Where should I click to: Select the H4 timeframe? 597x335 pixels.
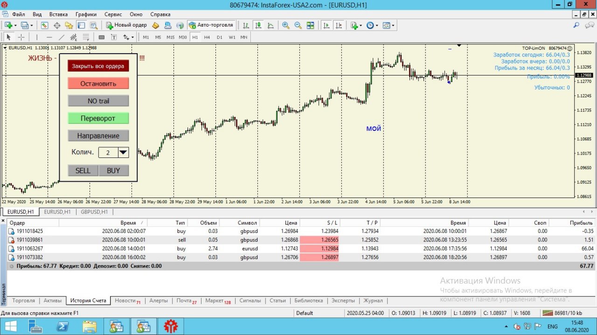tap(207, 37)
